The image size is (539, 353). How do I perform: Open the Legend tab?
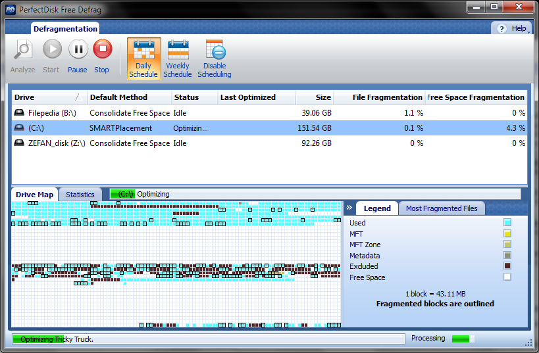[x=377, y=208]
